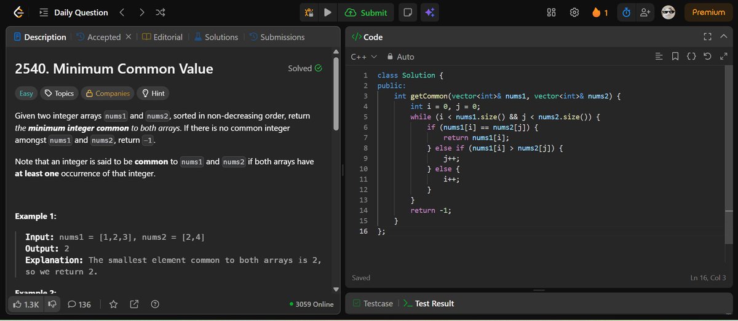Click the problem title 2540. Minimum Common Value
The image size is (738, 321).
tap(114, 69)
